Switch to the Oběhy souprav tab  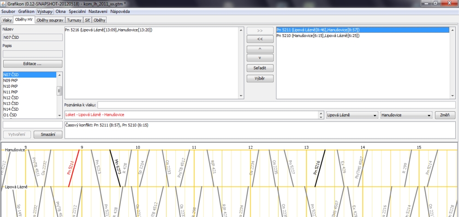pyautogui.click(x=49, y=20)
